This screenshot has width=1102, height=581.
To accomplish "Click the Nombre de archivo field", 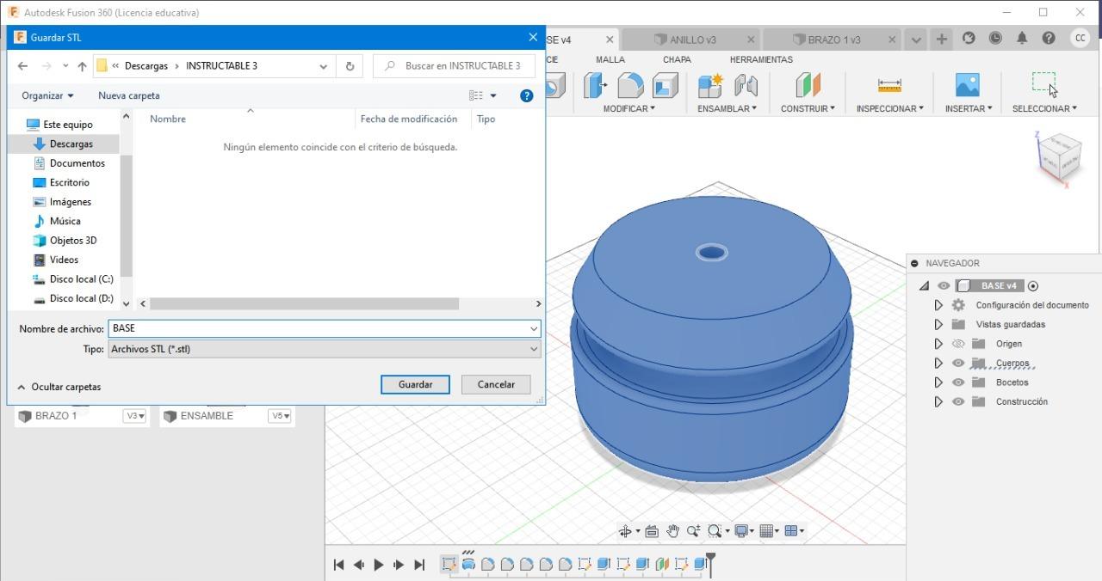I will pyautogui.click(x=324, y=328).
